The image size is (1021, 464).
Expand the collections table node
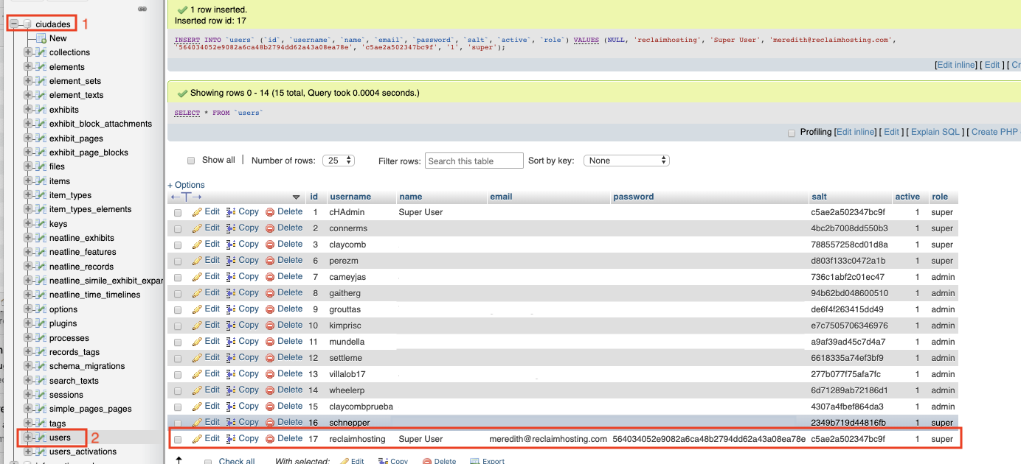coord(28,52)
